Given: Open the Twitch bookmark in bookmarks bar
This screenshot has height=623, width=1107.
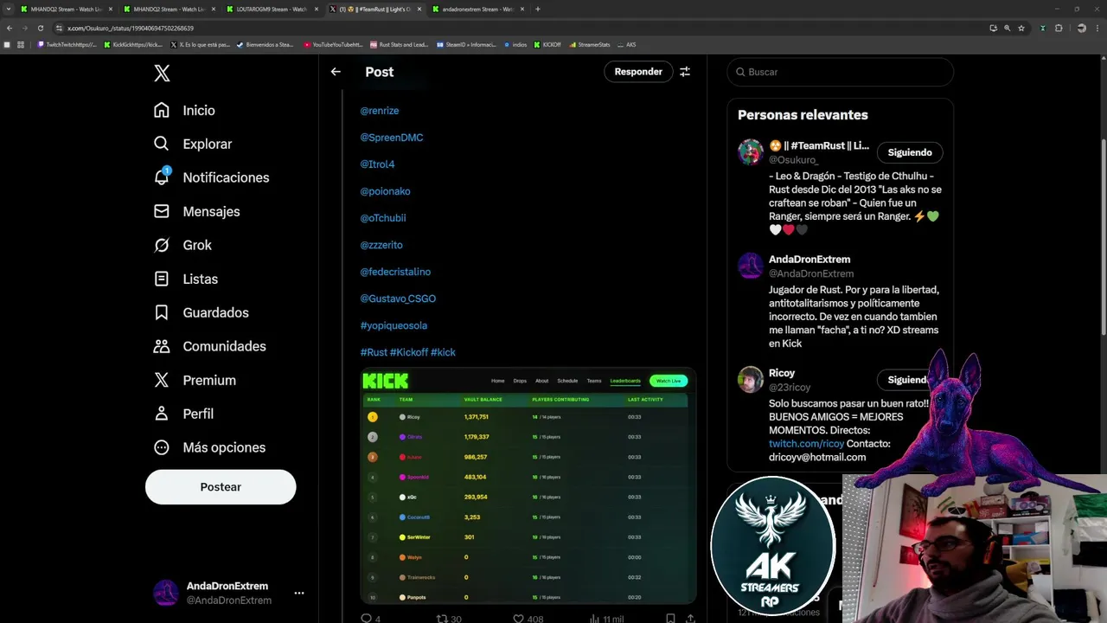Looking at the screenshot, I should (67, 44).
